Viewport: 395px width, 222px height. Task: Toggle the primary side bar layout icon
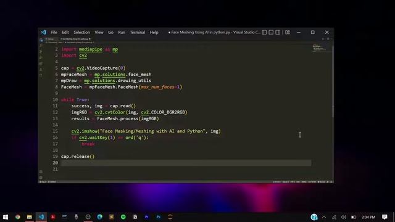click(x=264, y=32)
